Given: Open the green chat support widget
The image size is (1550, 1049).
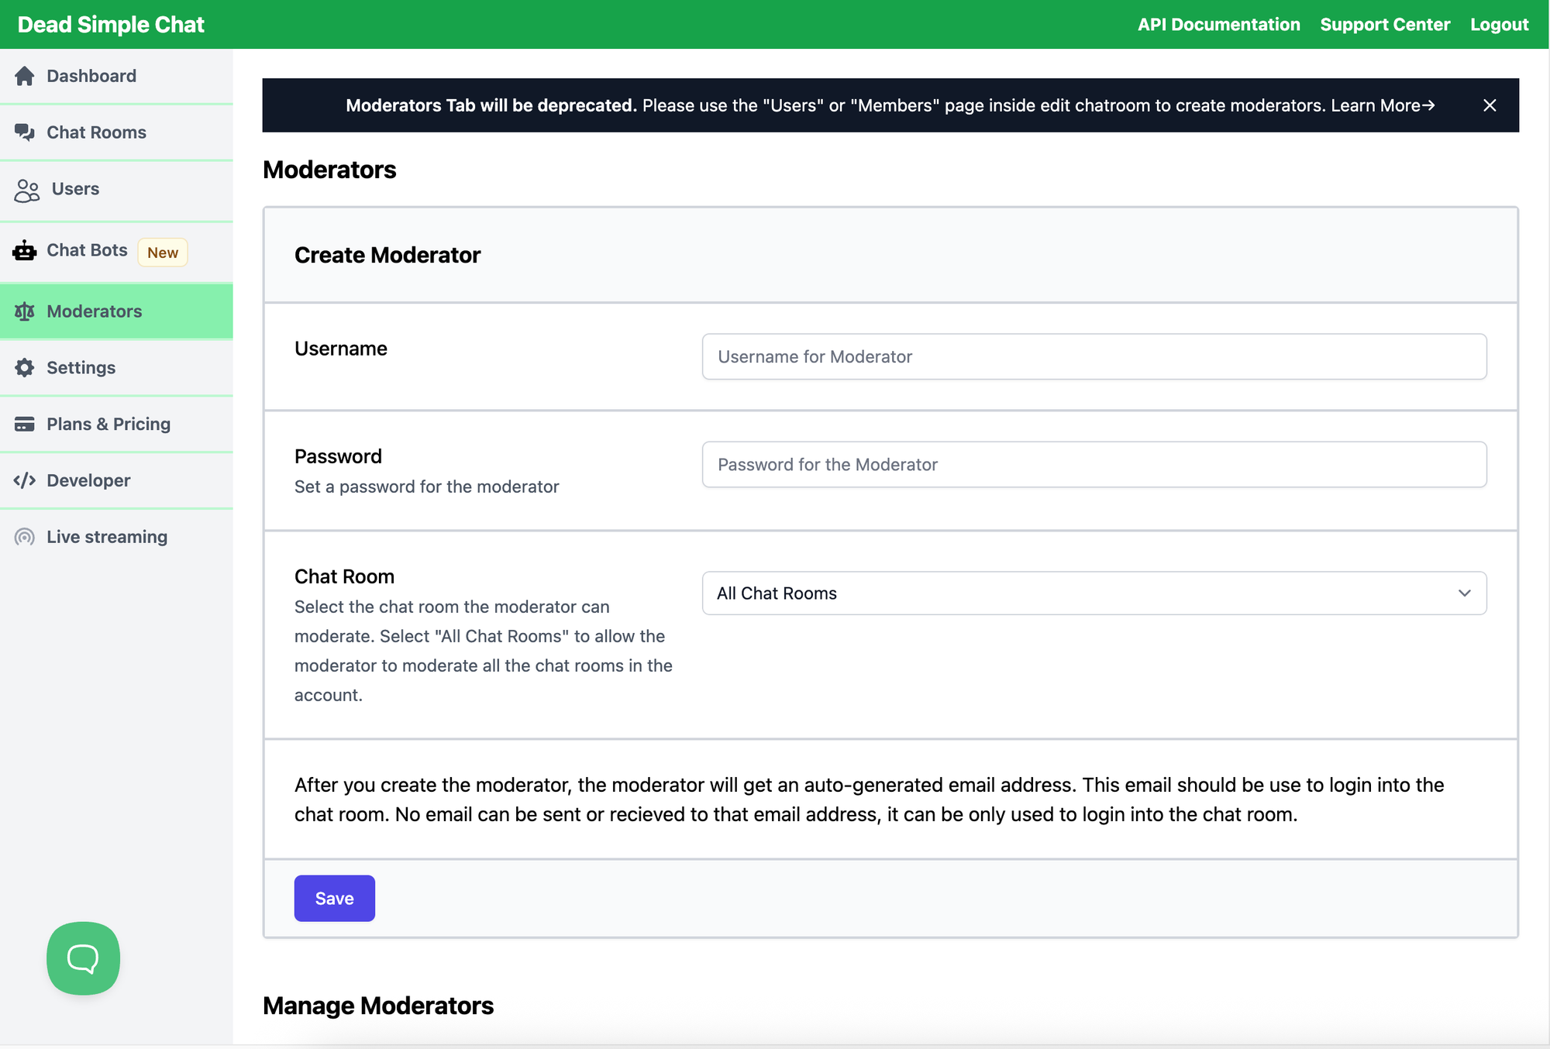Looking at the screenshot, I should [x=83, y=958].
